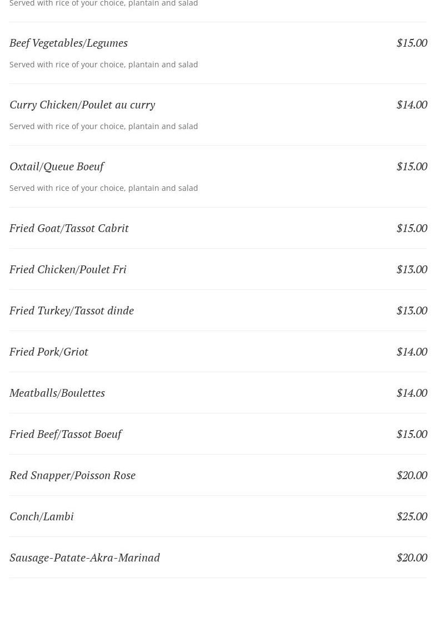Select Sausage-Patate-Akra-Marinad item
The height and width of the screenshot is (621, 436).
click(x=84, y=558)
